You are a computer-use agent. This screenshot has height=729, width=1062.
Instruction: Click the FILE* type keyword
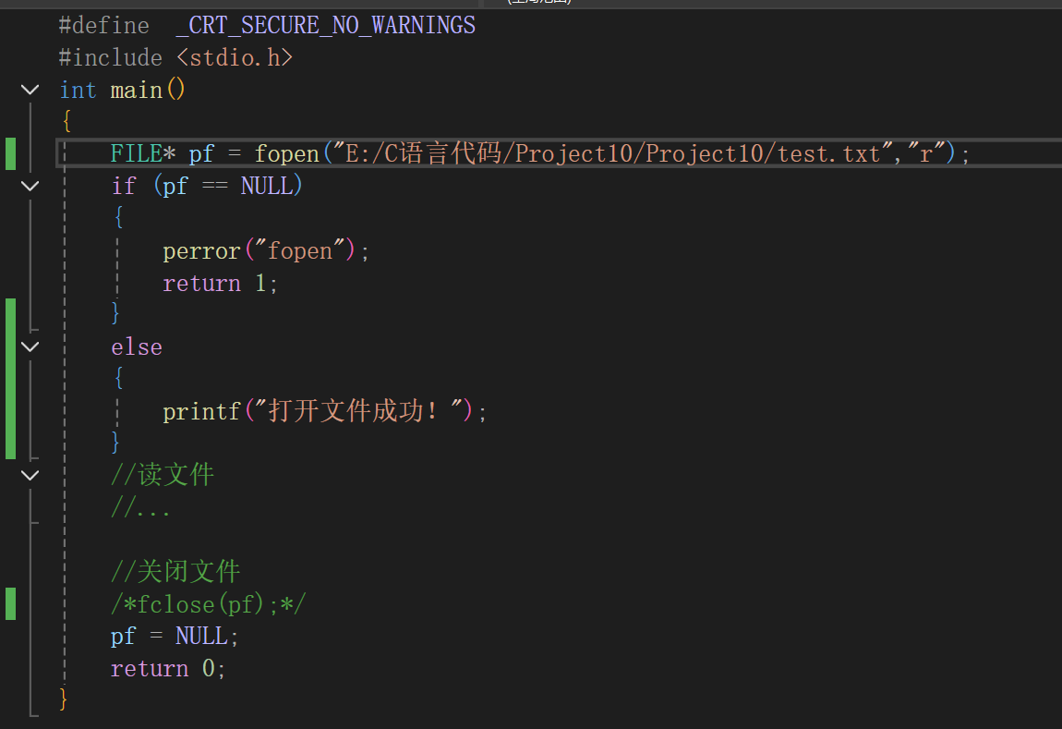143,153
